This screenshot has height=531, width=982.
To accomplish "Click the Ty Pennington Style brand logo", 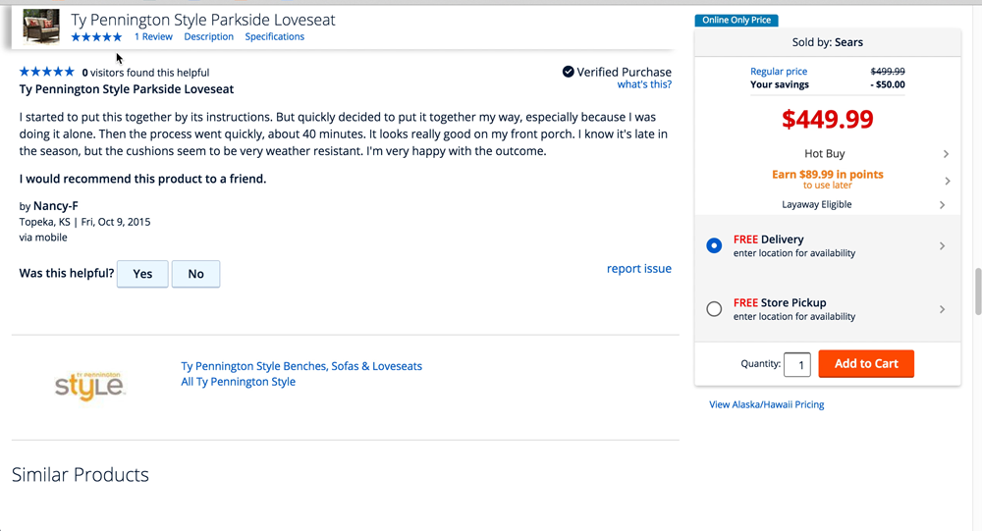I will coord(89,384).
